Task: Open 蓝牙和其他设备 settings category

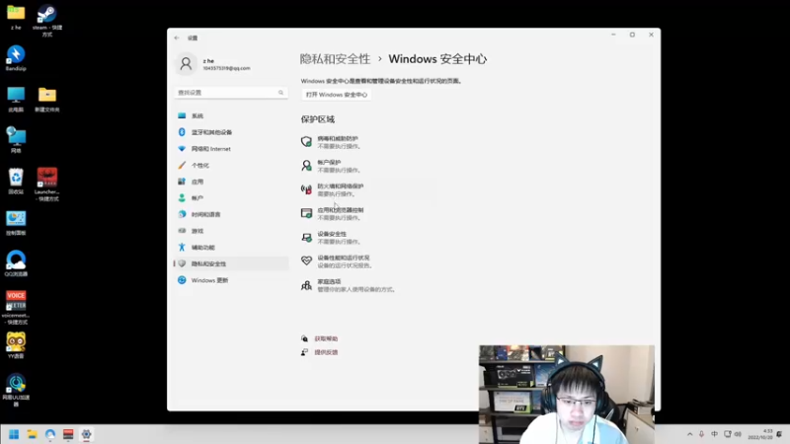Action: coord(231,132)
